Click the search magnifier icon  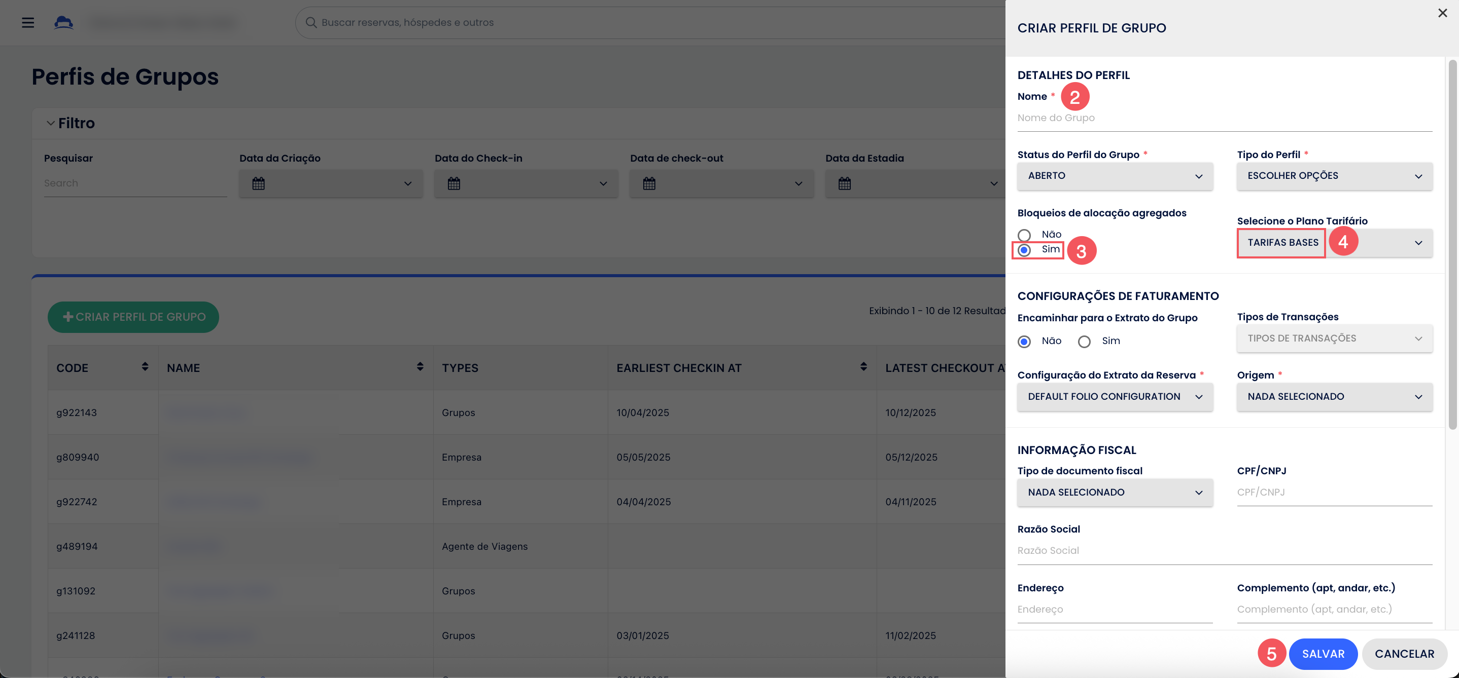coord(311,23)
